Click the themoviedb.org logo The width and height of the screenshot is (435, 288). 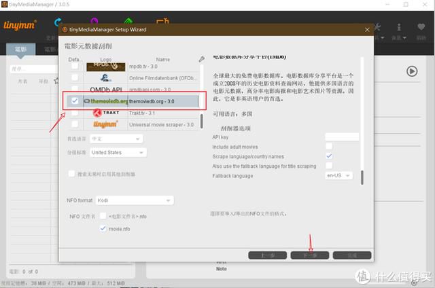point(106,101)
